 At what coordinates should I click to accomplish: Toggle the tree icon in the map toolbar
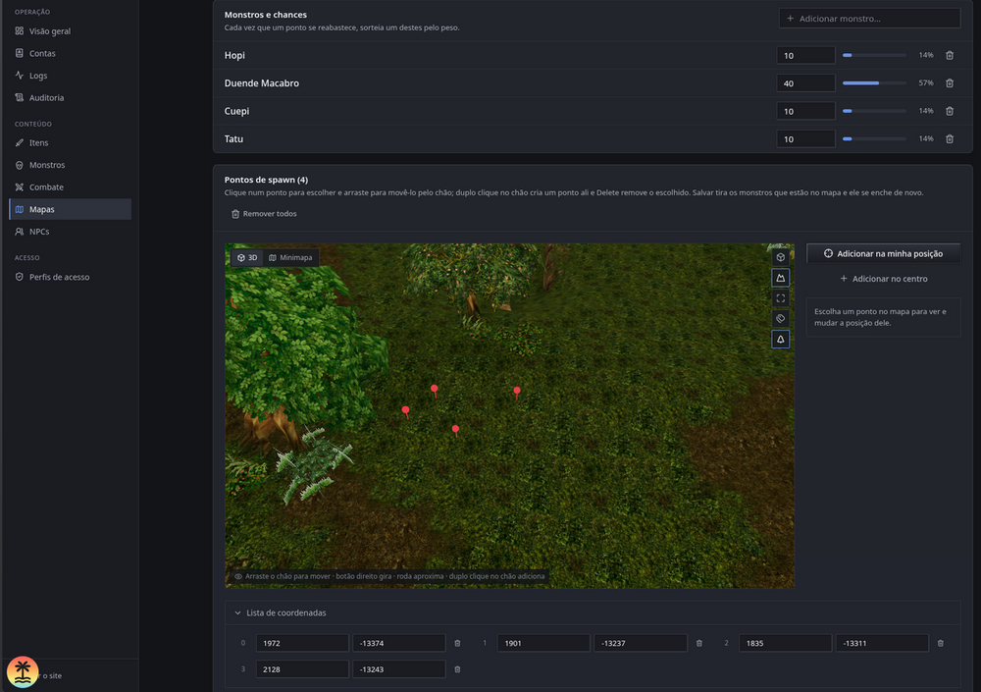coord(780,340)
